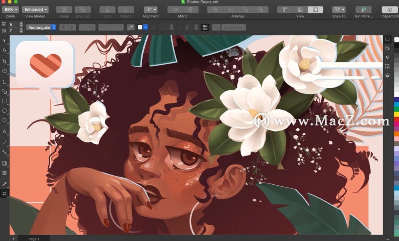The image size is (399, 241).
Task: Select the Artistic Media tool
Action: (x=4, y=92)
